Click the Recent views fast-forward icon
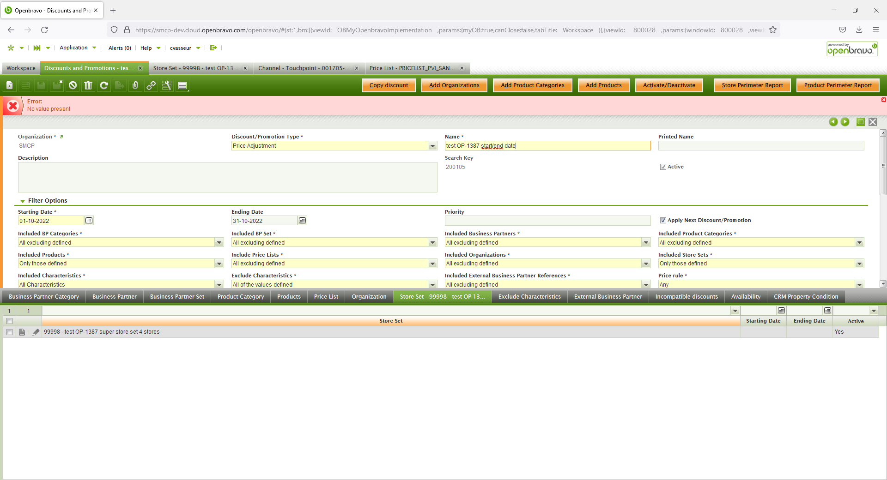The height and width of the screenshot is (480, 887). pos(37,48)
